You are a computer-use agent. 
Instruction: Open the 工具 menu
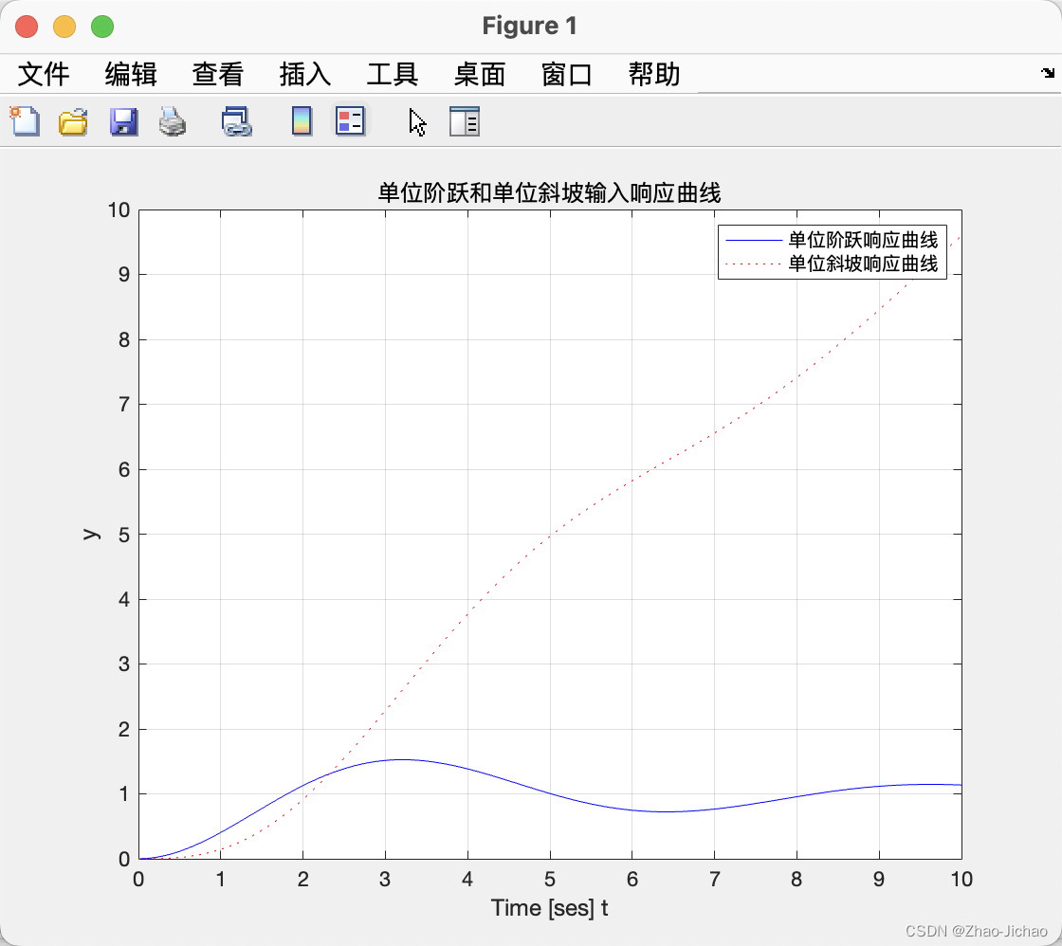click(393, 74)
